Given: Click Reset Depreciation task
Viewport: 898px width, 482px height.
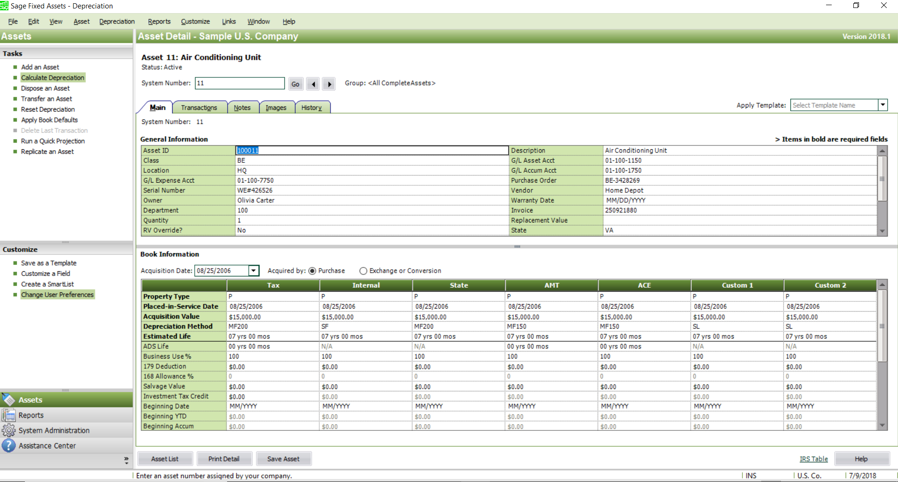Looking at the screenshot, I should (x=48, y=109).
